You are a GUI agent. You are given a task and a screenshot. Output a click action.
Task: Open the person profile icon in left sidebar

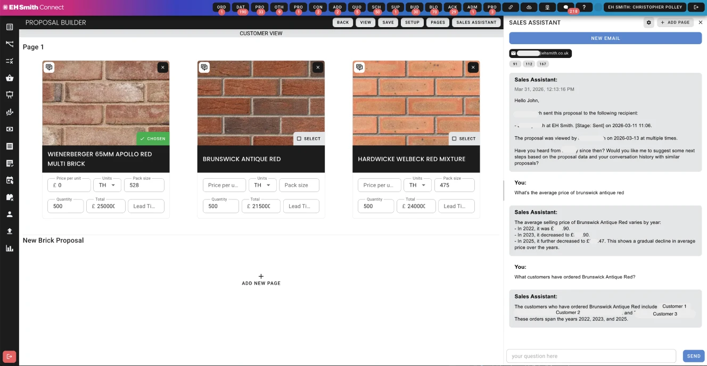[x=10, y=214]
